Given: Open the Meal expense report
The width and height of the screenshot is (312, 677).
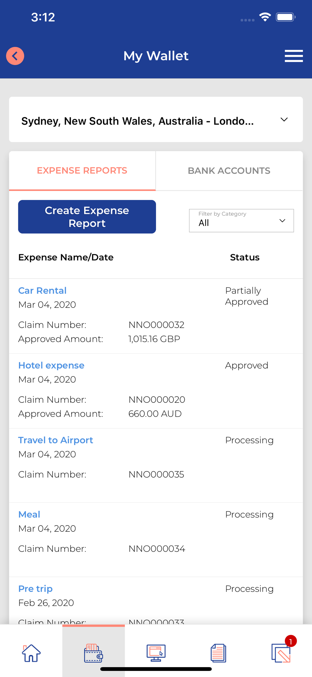Looking at the screenshot, I should (x=29, y=515).
